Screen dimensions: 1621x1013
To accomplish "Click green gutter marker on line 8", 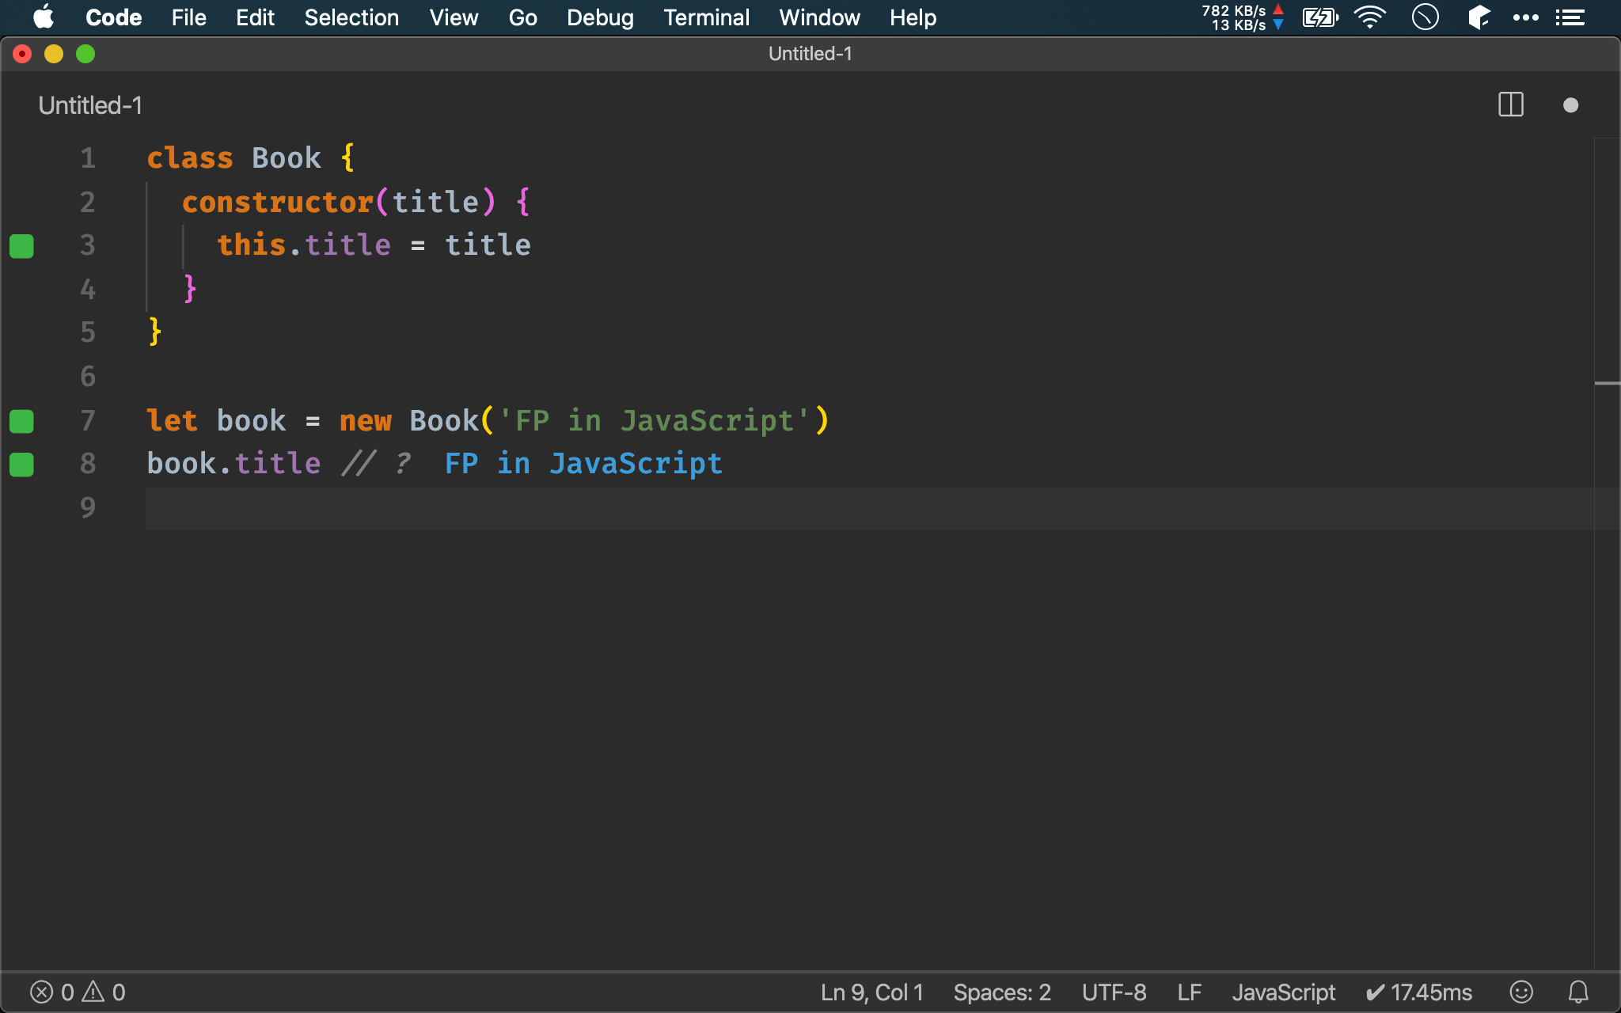I will click(21, 465).
